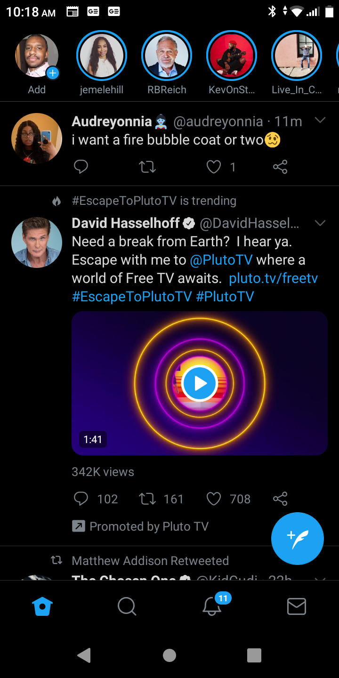This screenshot has height=678, width=339.
Task: Compose a new tweet
Action: pyautogui.click(x=298, y=539)
